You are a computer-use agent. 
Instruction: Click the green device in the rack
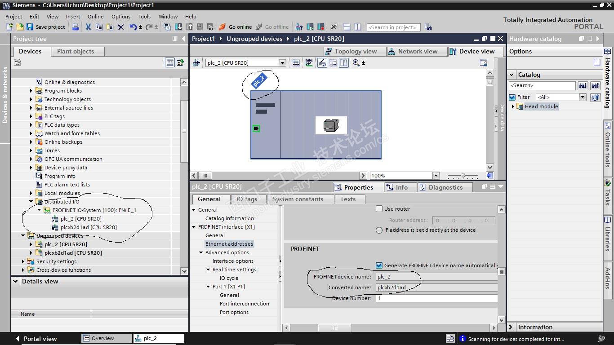[256, 128]
